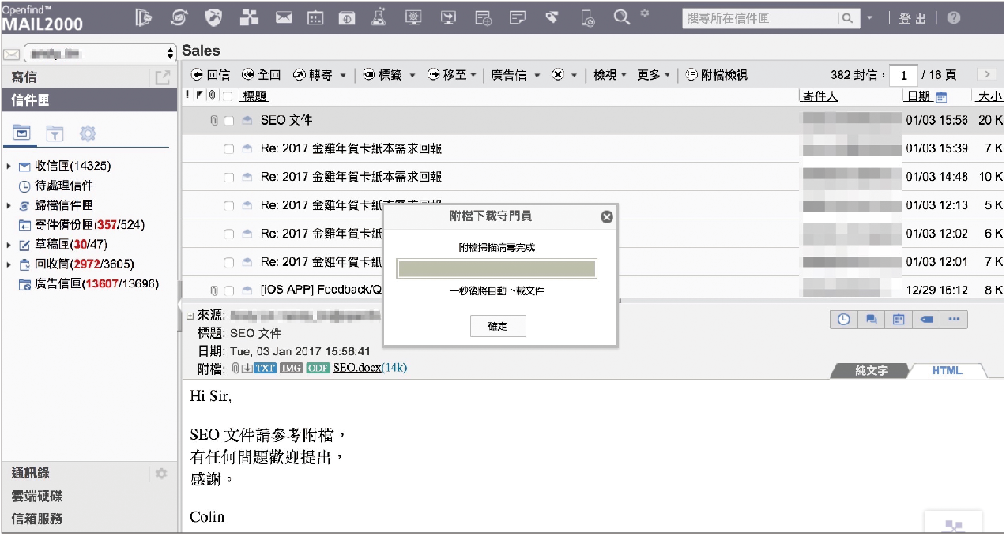Click the 確定 button in download dialog

coord(498,326)
